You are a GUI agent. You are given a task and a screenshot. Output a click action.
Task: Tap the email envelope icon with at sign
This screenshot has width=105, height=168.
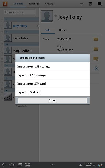coord(96,59)
